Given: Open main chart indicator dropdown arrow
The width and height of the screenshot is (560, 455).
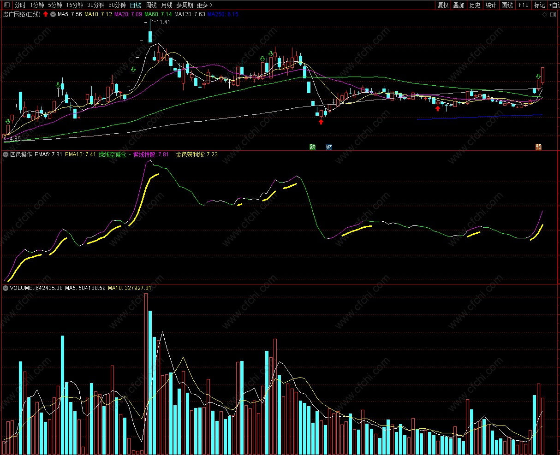Looking at the screenshot, I should pyautogui.click(x=53, y=14).
